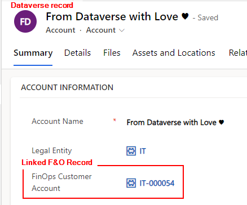The width and height of the screenshot is (247, 205).
Task: Expand the Account form selector chevron
Action: click(122, 30)
